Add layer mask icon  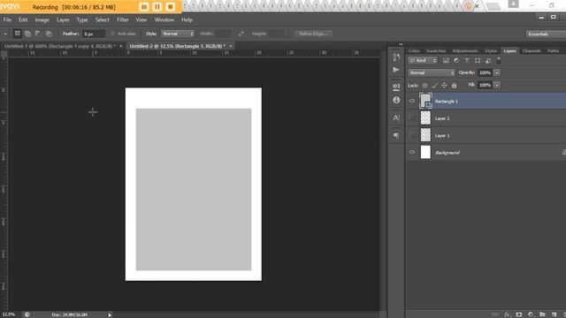coord(519,314)
